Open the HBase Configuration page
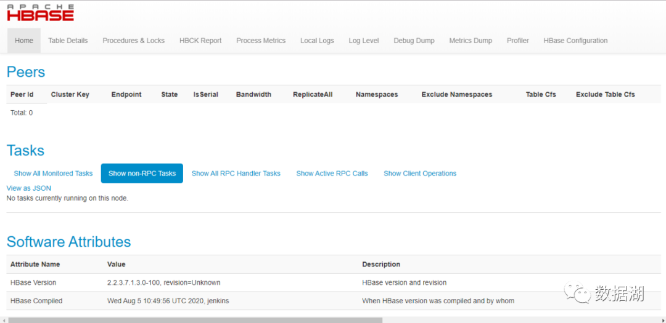666x323 pixels. [x=575, y=41]
